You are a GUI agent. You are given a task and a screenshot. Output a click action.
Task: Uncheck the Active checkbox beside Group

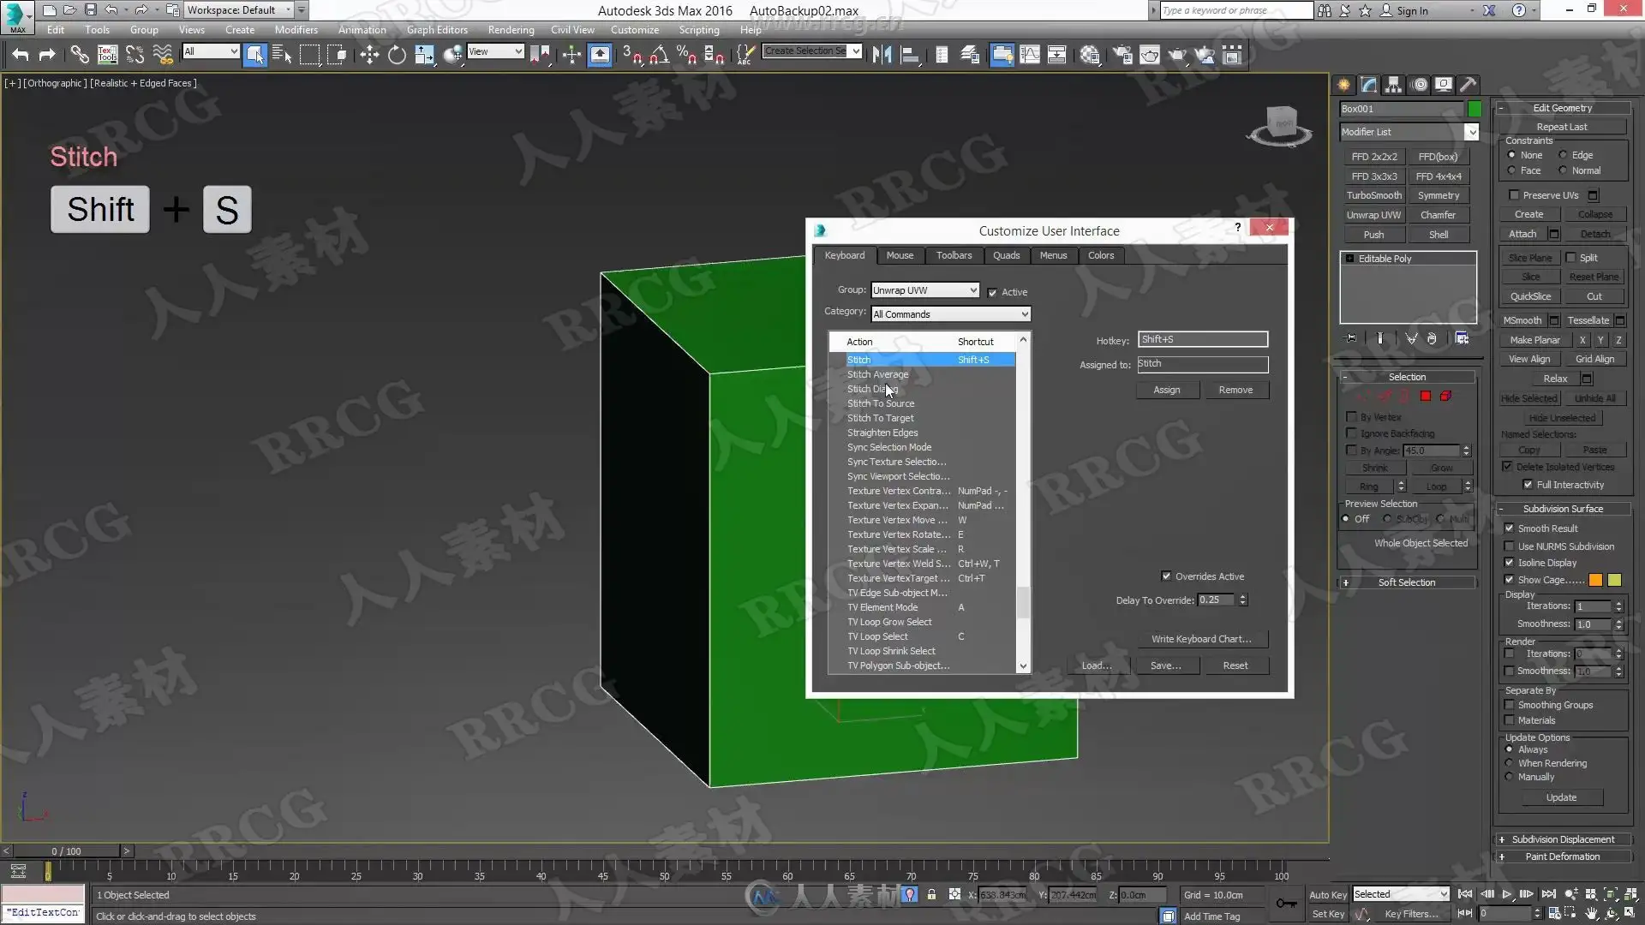coord(992,293)
